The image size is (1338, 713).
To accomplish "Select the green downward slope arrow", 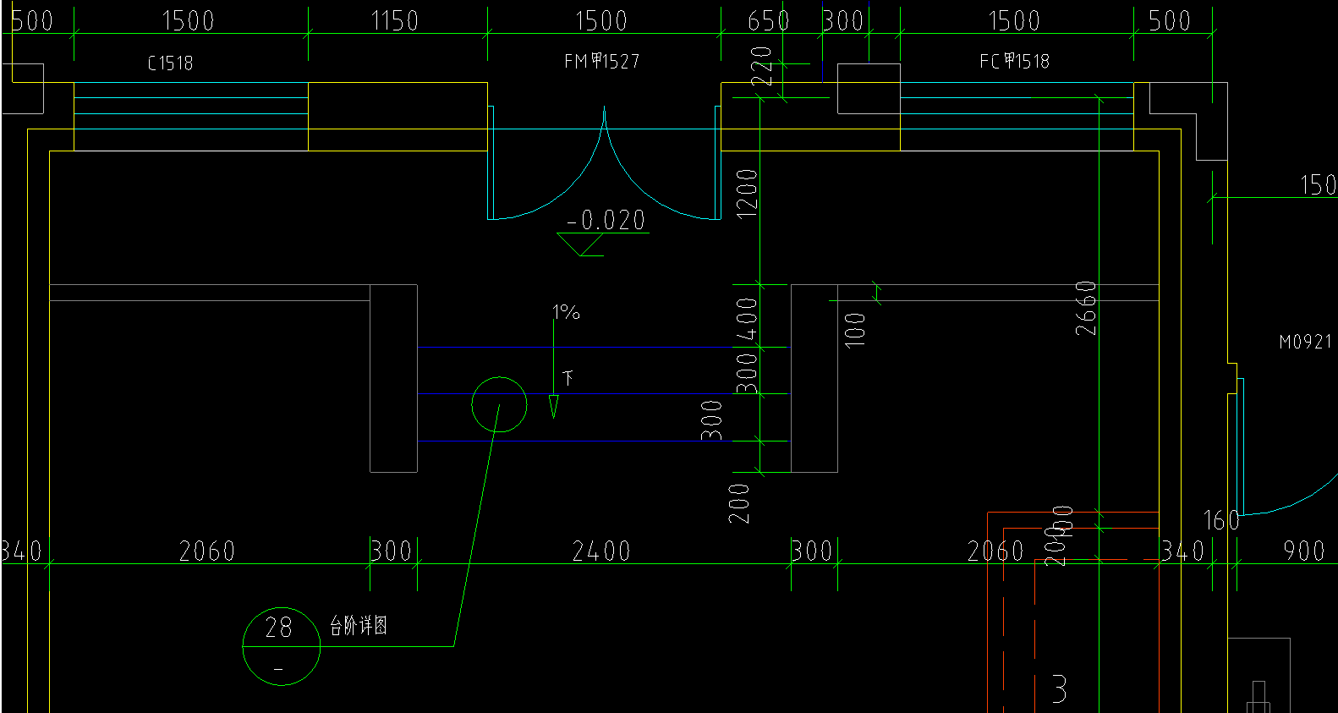I will tap(554, 370).
